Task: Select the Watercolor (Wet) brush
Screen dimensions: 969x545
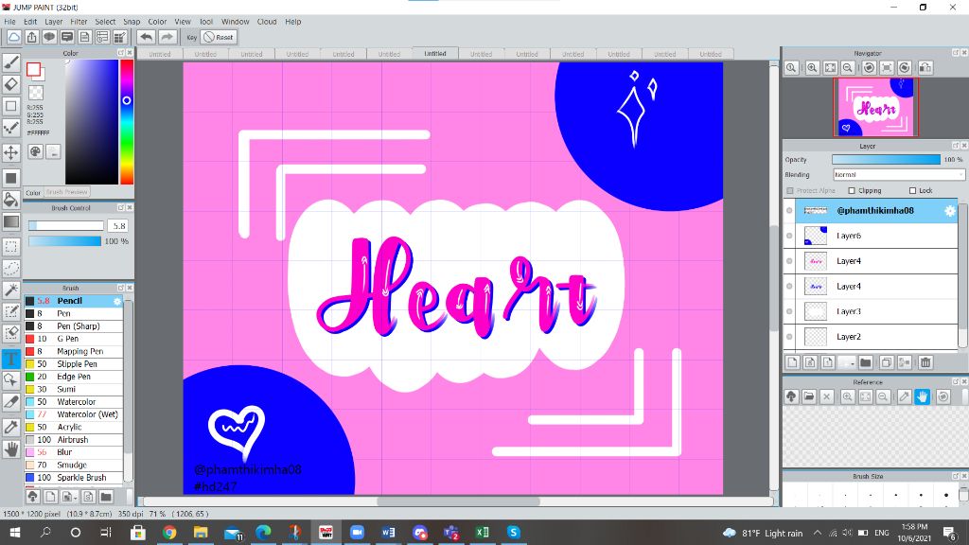Action: point(74,414)
